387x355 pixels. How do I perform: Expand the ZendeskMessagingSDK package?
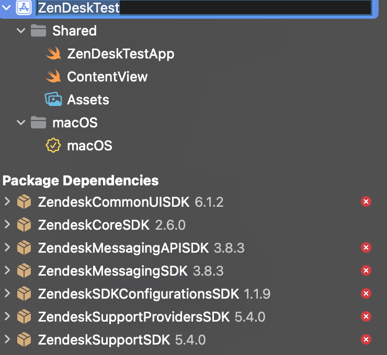coord(7,270)
